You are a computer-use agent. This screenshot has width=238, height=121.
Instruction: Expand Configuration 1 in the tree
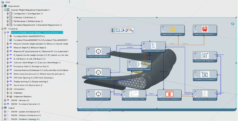click(x=7, y=13)
